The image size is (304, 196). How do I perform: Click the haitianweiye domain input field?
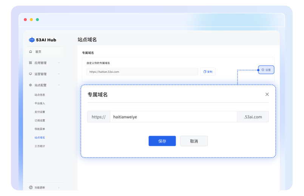click(173, 117)
